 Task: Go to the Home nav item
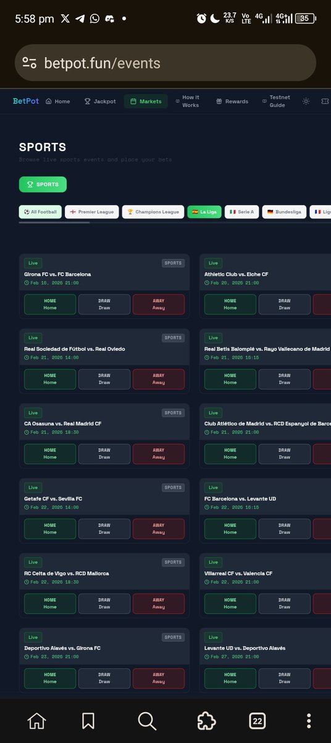(x=58, y=101)
